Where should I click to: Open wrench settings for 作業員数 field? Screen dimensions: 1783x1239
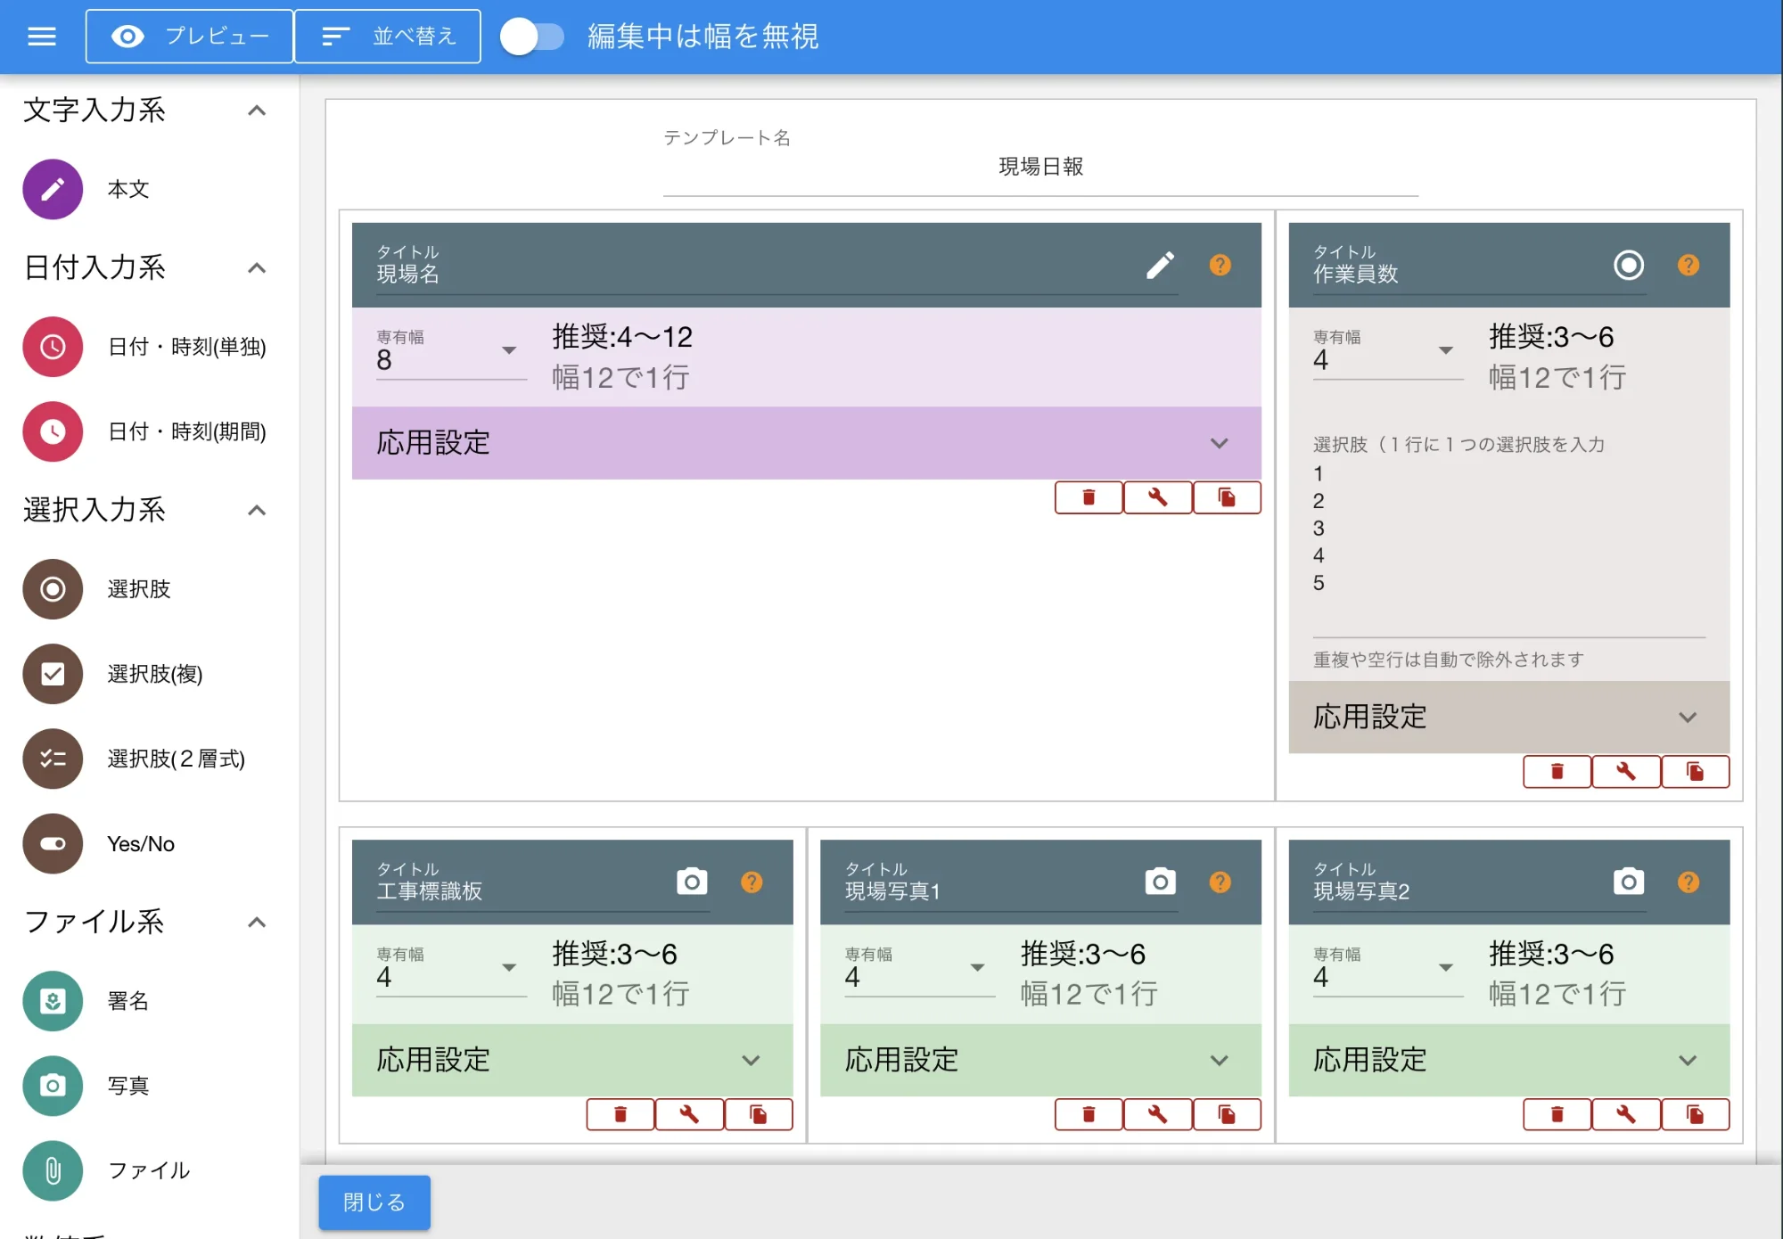(1625, 772)
